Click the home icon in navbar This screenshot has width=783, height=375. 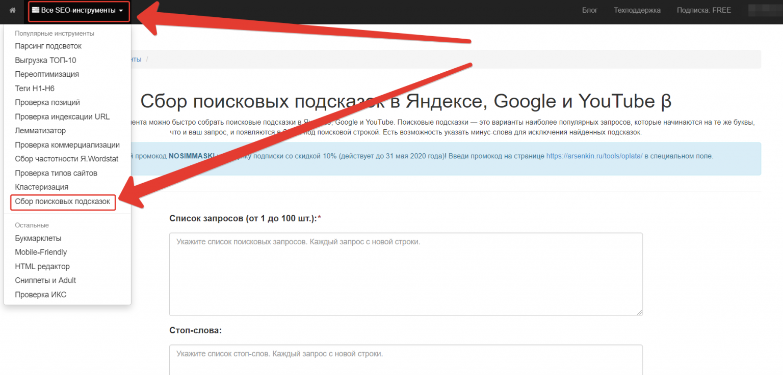(13, 10)
